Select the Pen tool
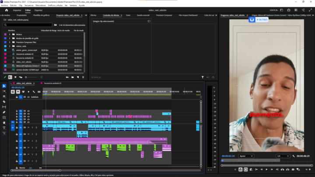 (4, 112)
